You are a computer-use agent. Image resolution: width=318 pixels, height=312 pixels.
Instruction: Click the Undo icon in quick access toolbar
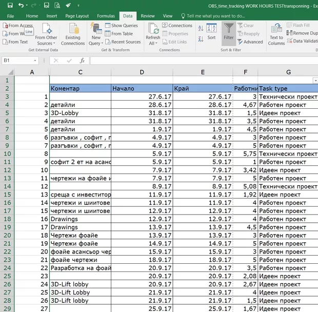[x=21, y=6]
